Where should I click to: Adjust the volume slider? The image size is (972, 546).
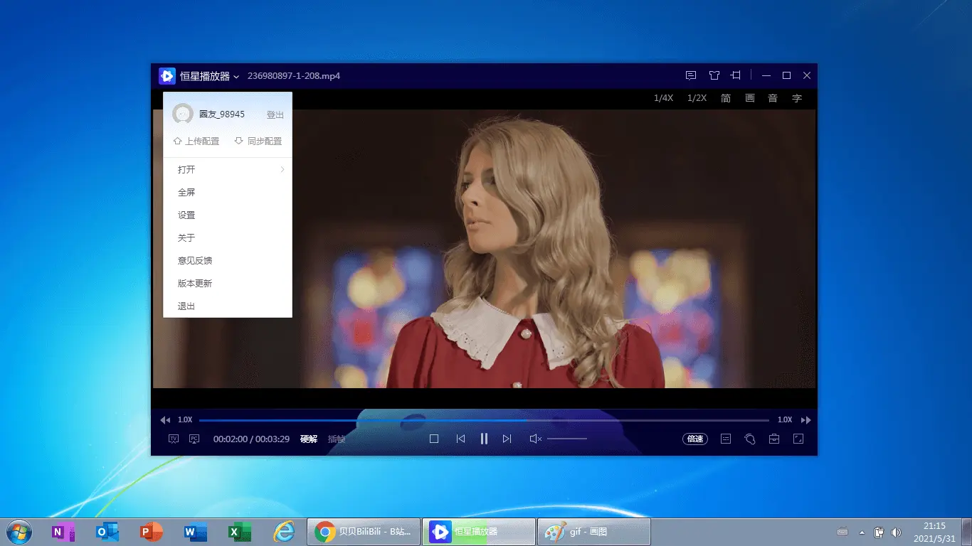click(x=567, y=439)
